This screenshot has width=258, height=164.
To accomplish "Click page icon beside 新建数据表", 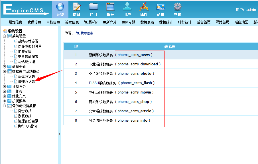I will pyautogui.click(x=15, y=76).
